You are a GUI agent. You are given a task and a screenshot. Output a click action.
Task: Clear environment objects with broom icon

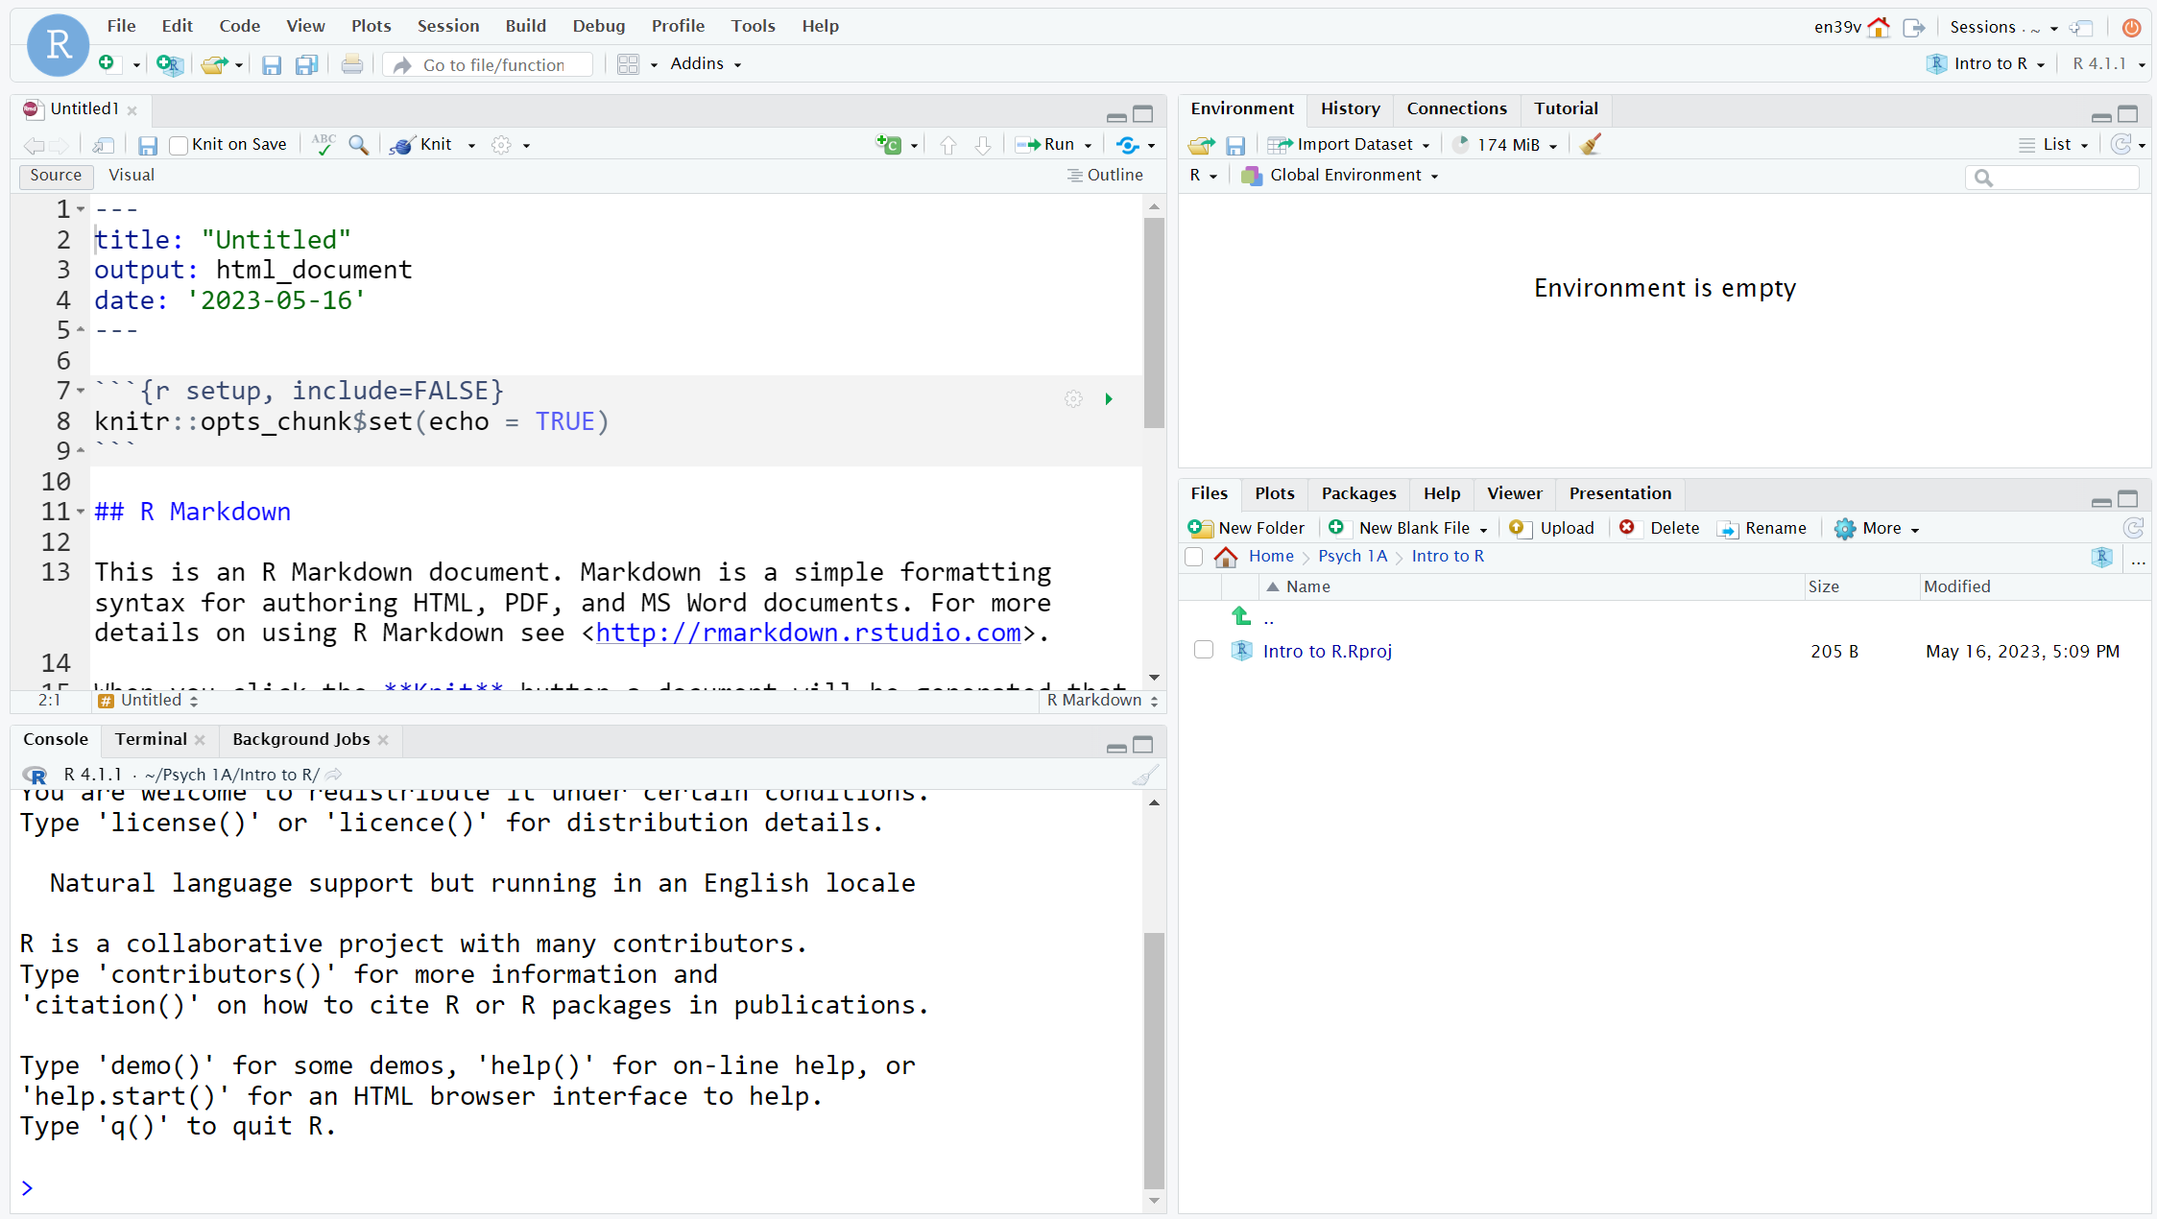[1591, 144]
